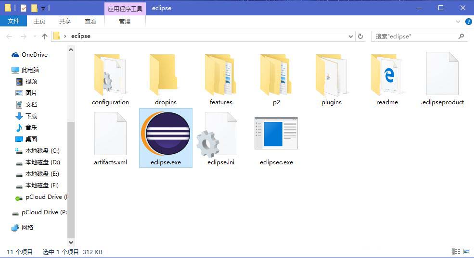Switch to the 主页 ribbon tab
The image size is (474, 258).
tap(39, 22)
